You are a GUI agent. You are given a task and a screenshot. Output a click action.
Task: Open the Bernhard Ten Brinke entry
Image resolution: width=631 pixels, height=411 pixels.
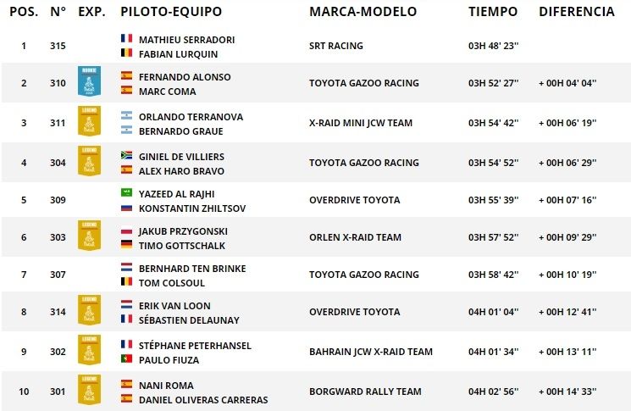(x=192, y=269)
